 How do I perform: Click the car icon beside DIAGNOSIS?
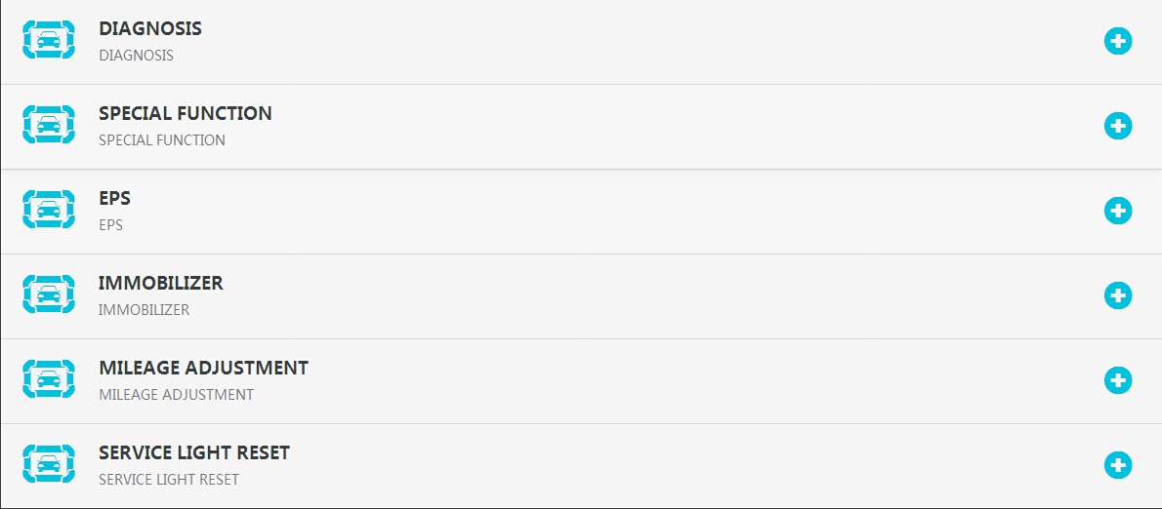tap(49, 40)
